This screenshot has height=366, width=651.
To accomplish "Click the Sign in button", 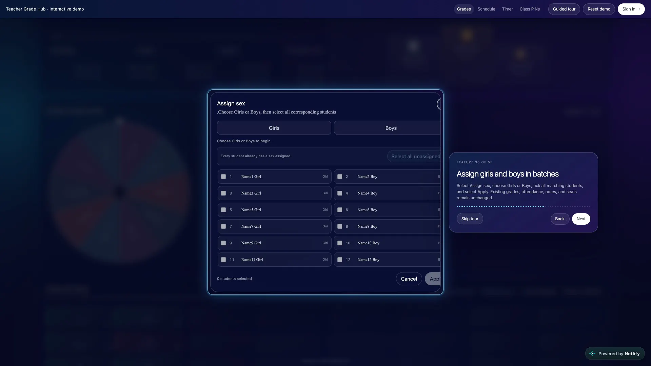I will tap(631, 9).
